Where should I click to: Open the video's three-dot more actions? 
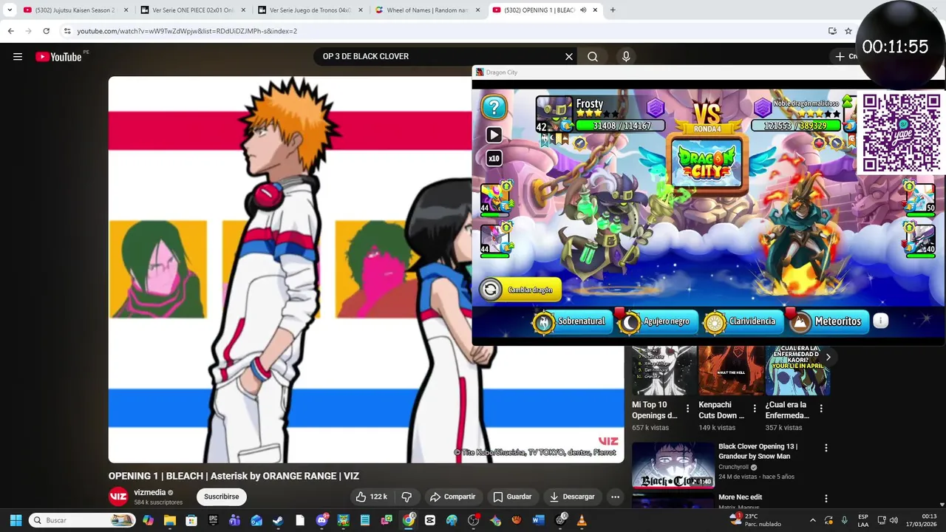coord(615,497)
